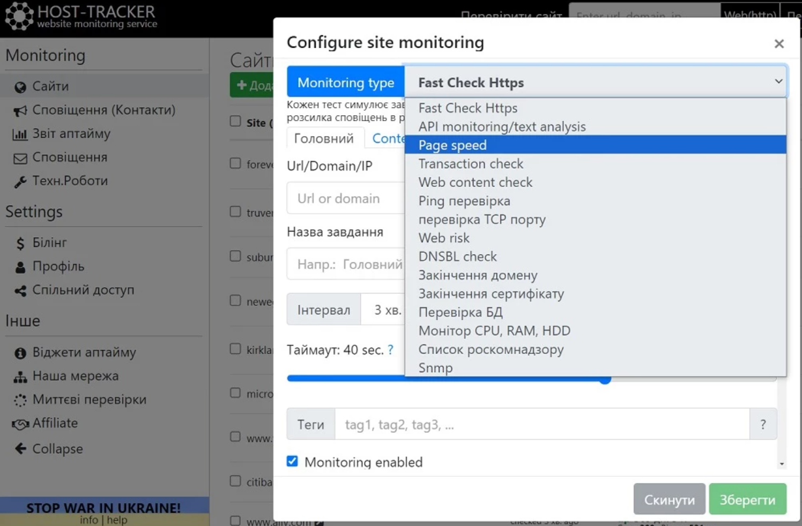
Task: Uncheck the Monitoring enabled checkbox
Action: click(292, 461)
